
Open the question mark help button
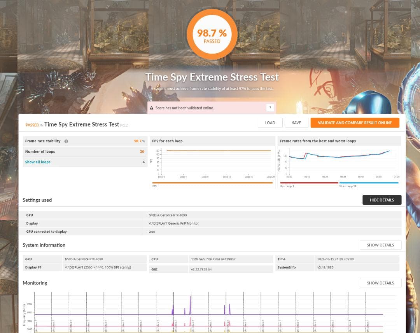click(270, 108)
